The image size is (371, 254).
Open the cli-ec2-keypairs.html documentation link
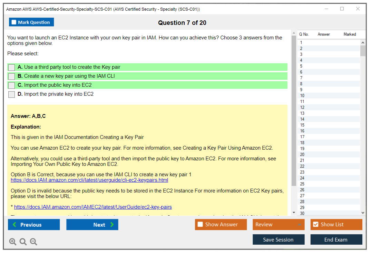(89, 180)
